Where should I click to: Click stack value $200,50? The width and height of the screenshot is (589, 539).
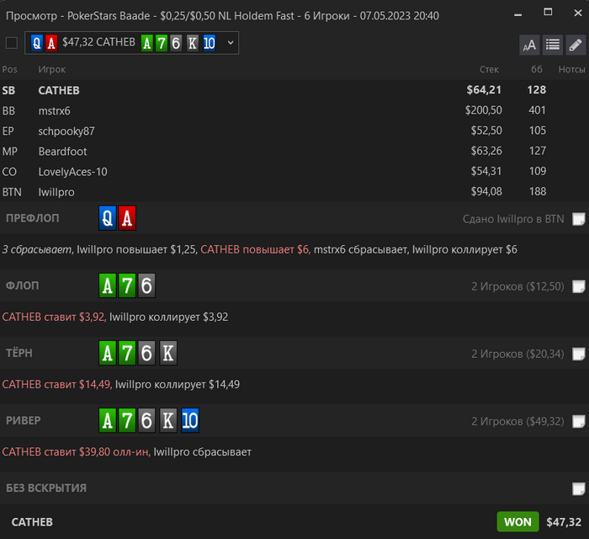tap(484, 110)
